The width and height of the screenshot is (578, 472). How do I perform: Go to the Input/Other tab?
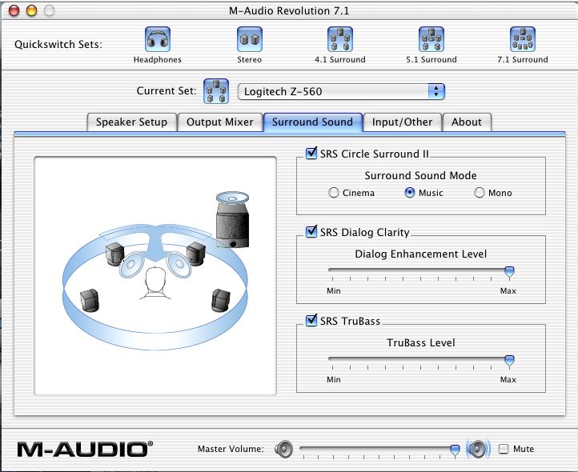pyautogui.click(x=402, y=122)
